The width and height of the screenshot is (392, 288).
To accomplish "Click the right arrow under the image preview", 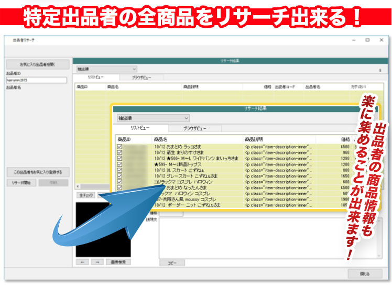I will (x=96, y=261).
